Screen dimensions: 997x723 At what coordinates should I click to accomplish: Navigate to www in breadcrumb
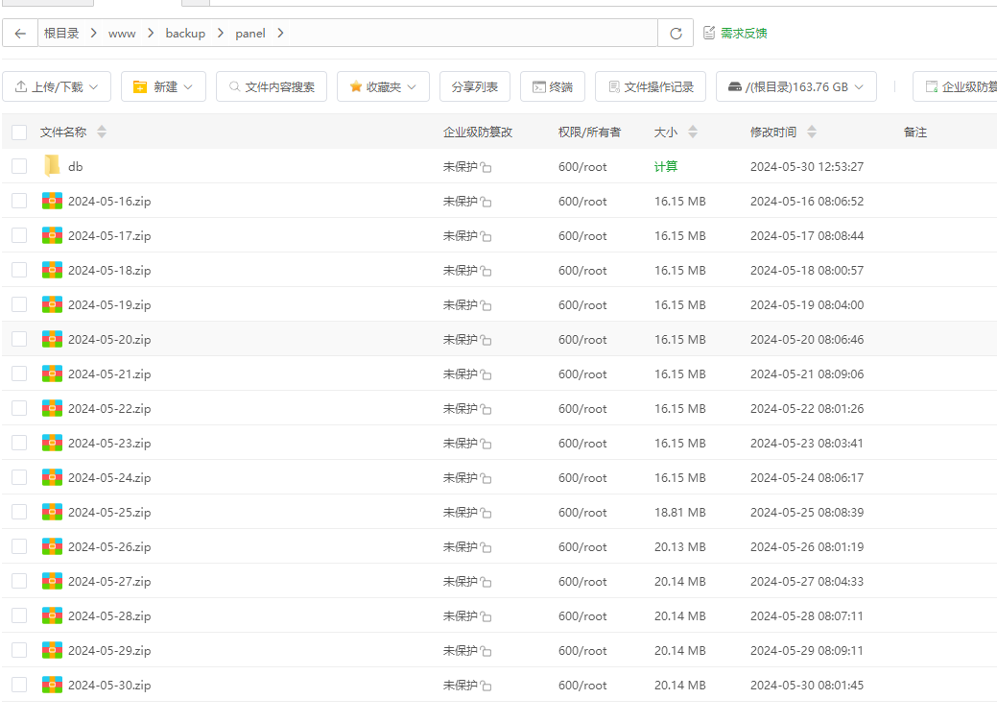(122, 34)
